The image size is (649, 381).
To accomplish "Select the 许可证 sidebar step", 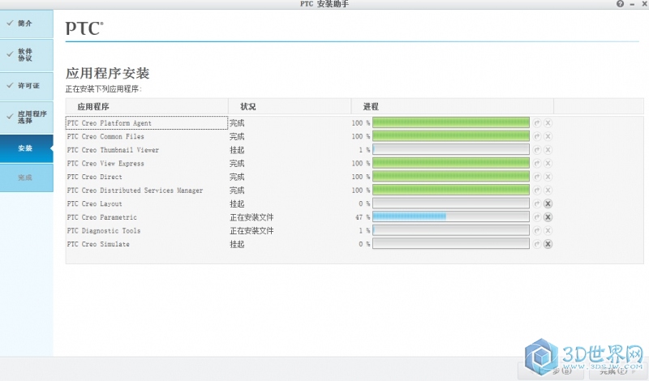I will tap(26, 85).
